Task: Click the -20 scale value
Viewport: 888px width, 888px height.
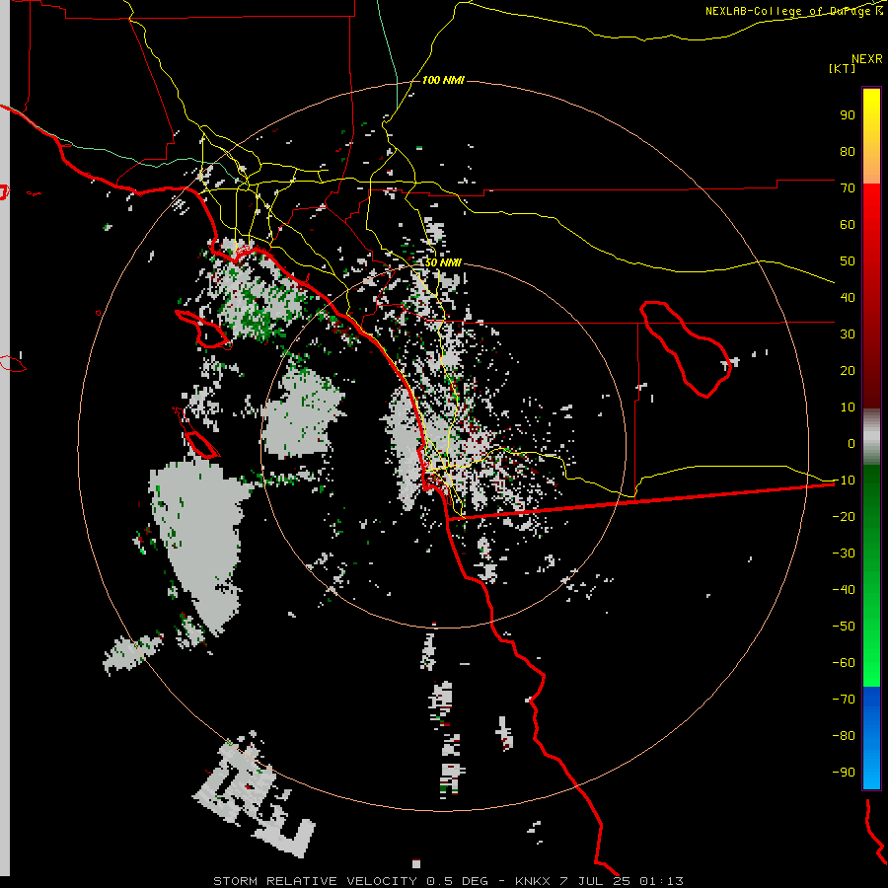Action: pyautogui.click(x=844, y=516)
